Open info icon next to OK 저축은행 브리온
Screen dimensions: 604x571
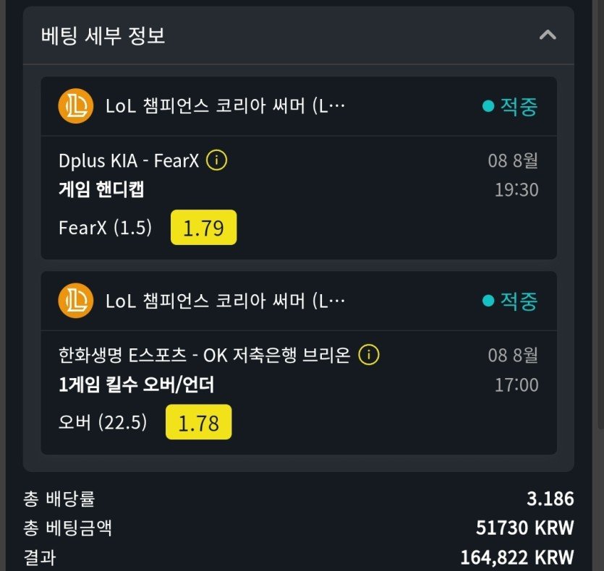(x=369, y=355)
